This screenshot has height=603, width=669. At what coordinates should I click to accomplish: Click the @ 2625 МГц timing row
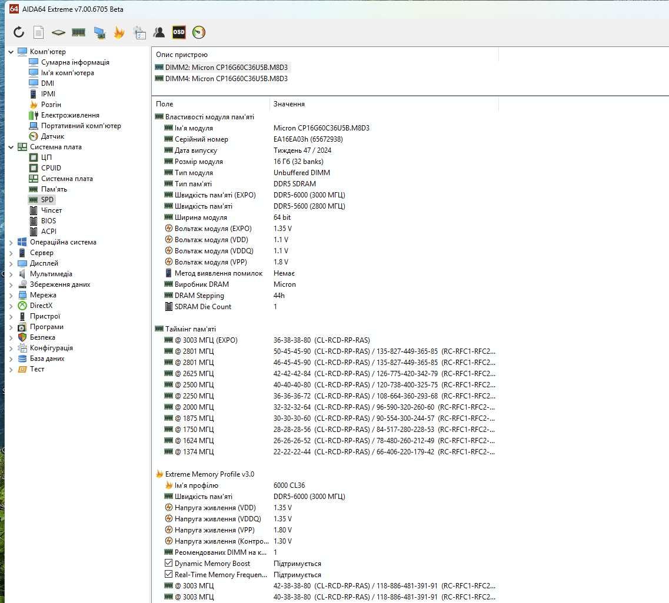pyautogui.click(x=325, y=373)
